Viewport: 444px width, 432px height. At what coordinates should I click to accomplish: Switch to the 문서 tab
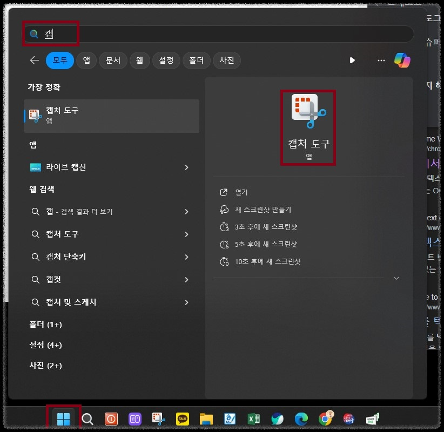click(113, 60)
